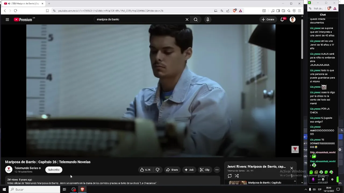The width and height of the screenshot is (344, 193).
Task: Open the media playlist music note icon
Action: (273, 11)
